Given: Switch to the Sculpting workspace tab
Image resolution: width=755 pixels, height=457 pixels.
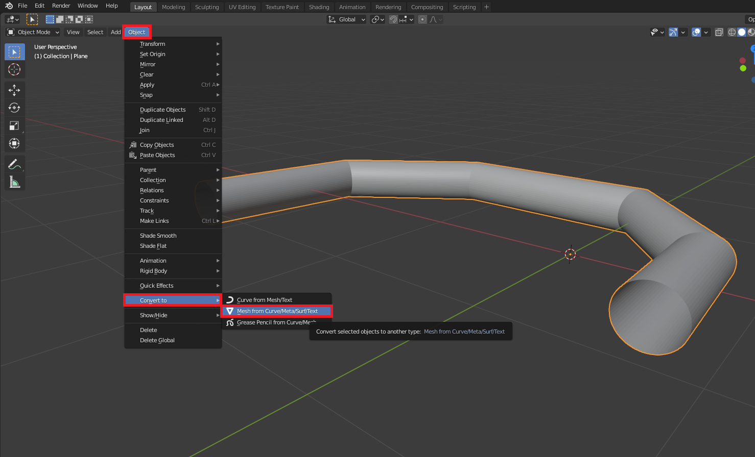Looking at the screenshot, I should tap(207, 7).
